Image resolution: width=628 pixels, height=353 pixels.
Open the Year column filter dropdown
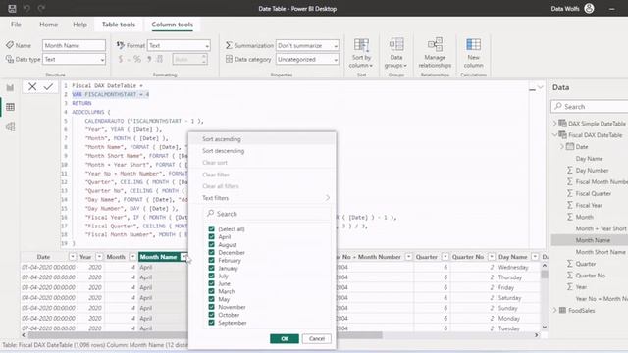click(x=99, y=257)
